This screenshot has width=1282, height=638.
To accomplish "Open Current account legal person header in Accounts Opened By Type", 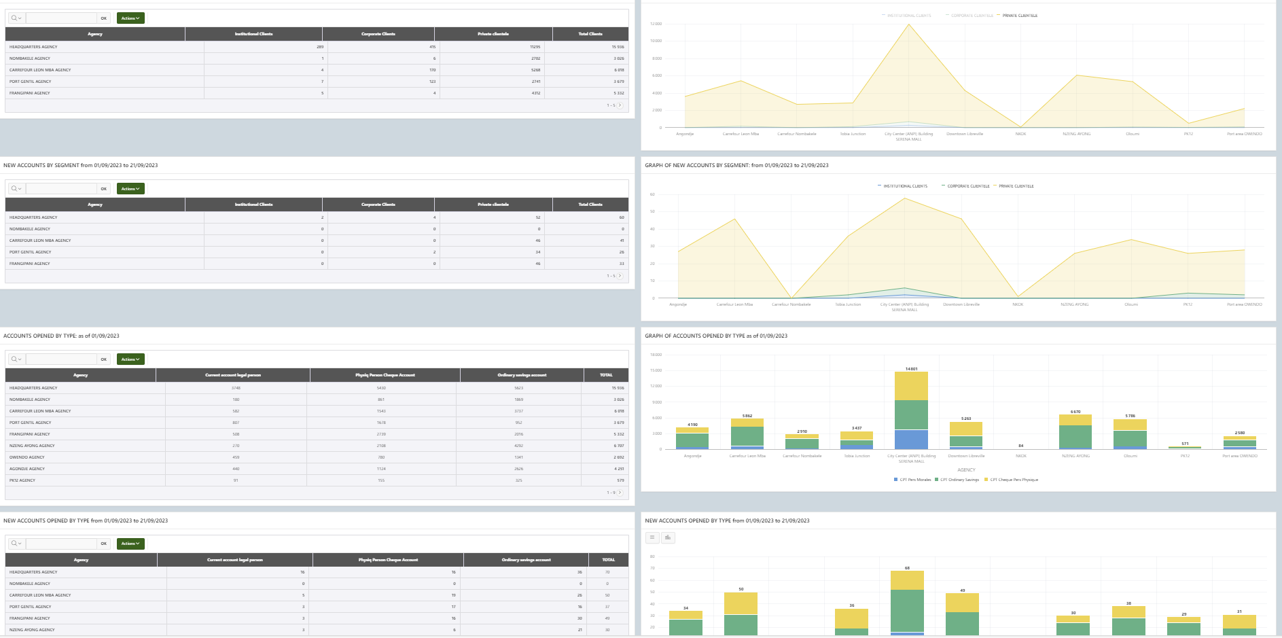I will (x=233, y=375).
